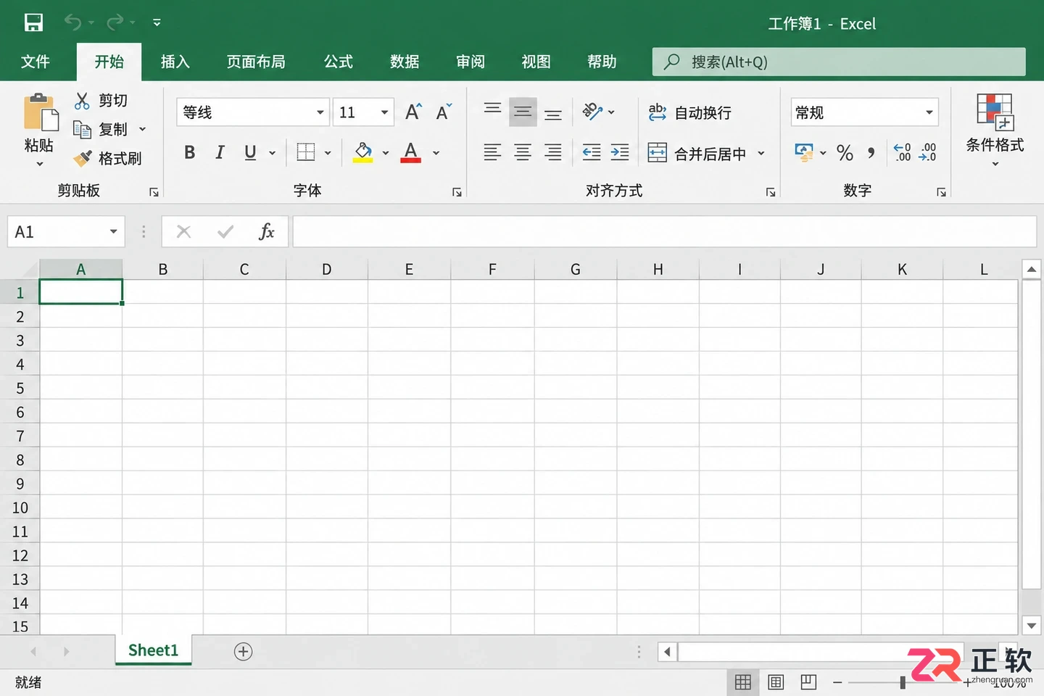Image resolution: width=1044 pixels, height=696 pixels.
Task: Expand the Merge & Center (合并后居中) dropdown arrow
Action: [x=761, y=153]
